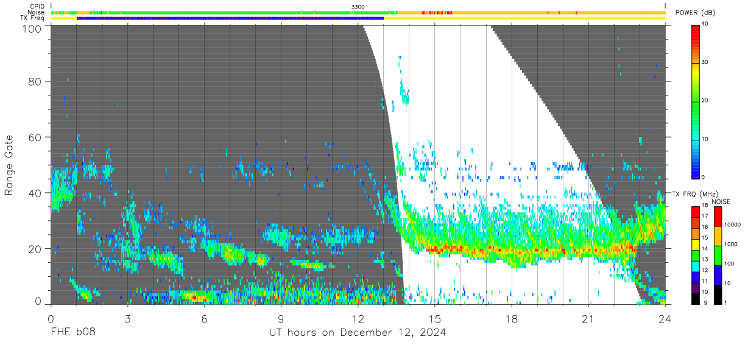
Task: Click hour label 15 on the UT axis
Action: coord(434,319)
